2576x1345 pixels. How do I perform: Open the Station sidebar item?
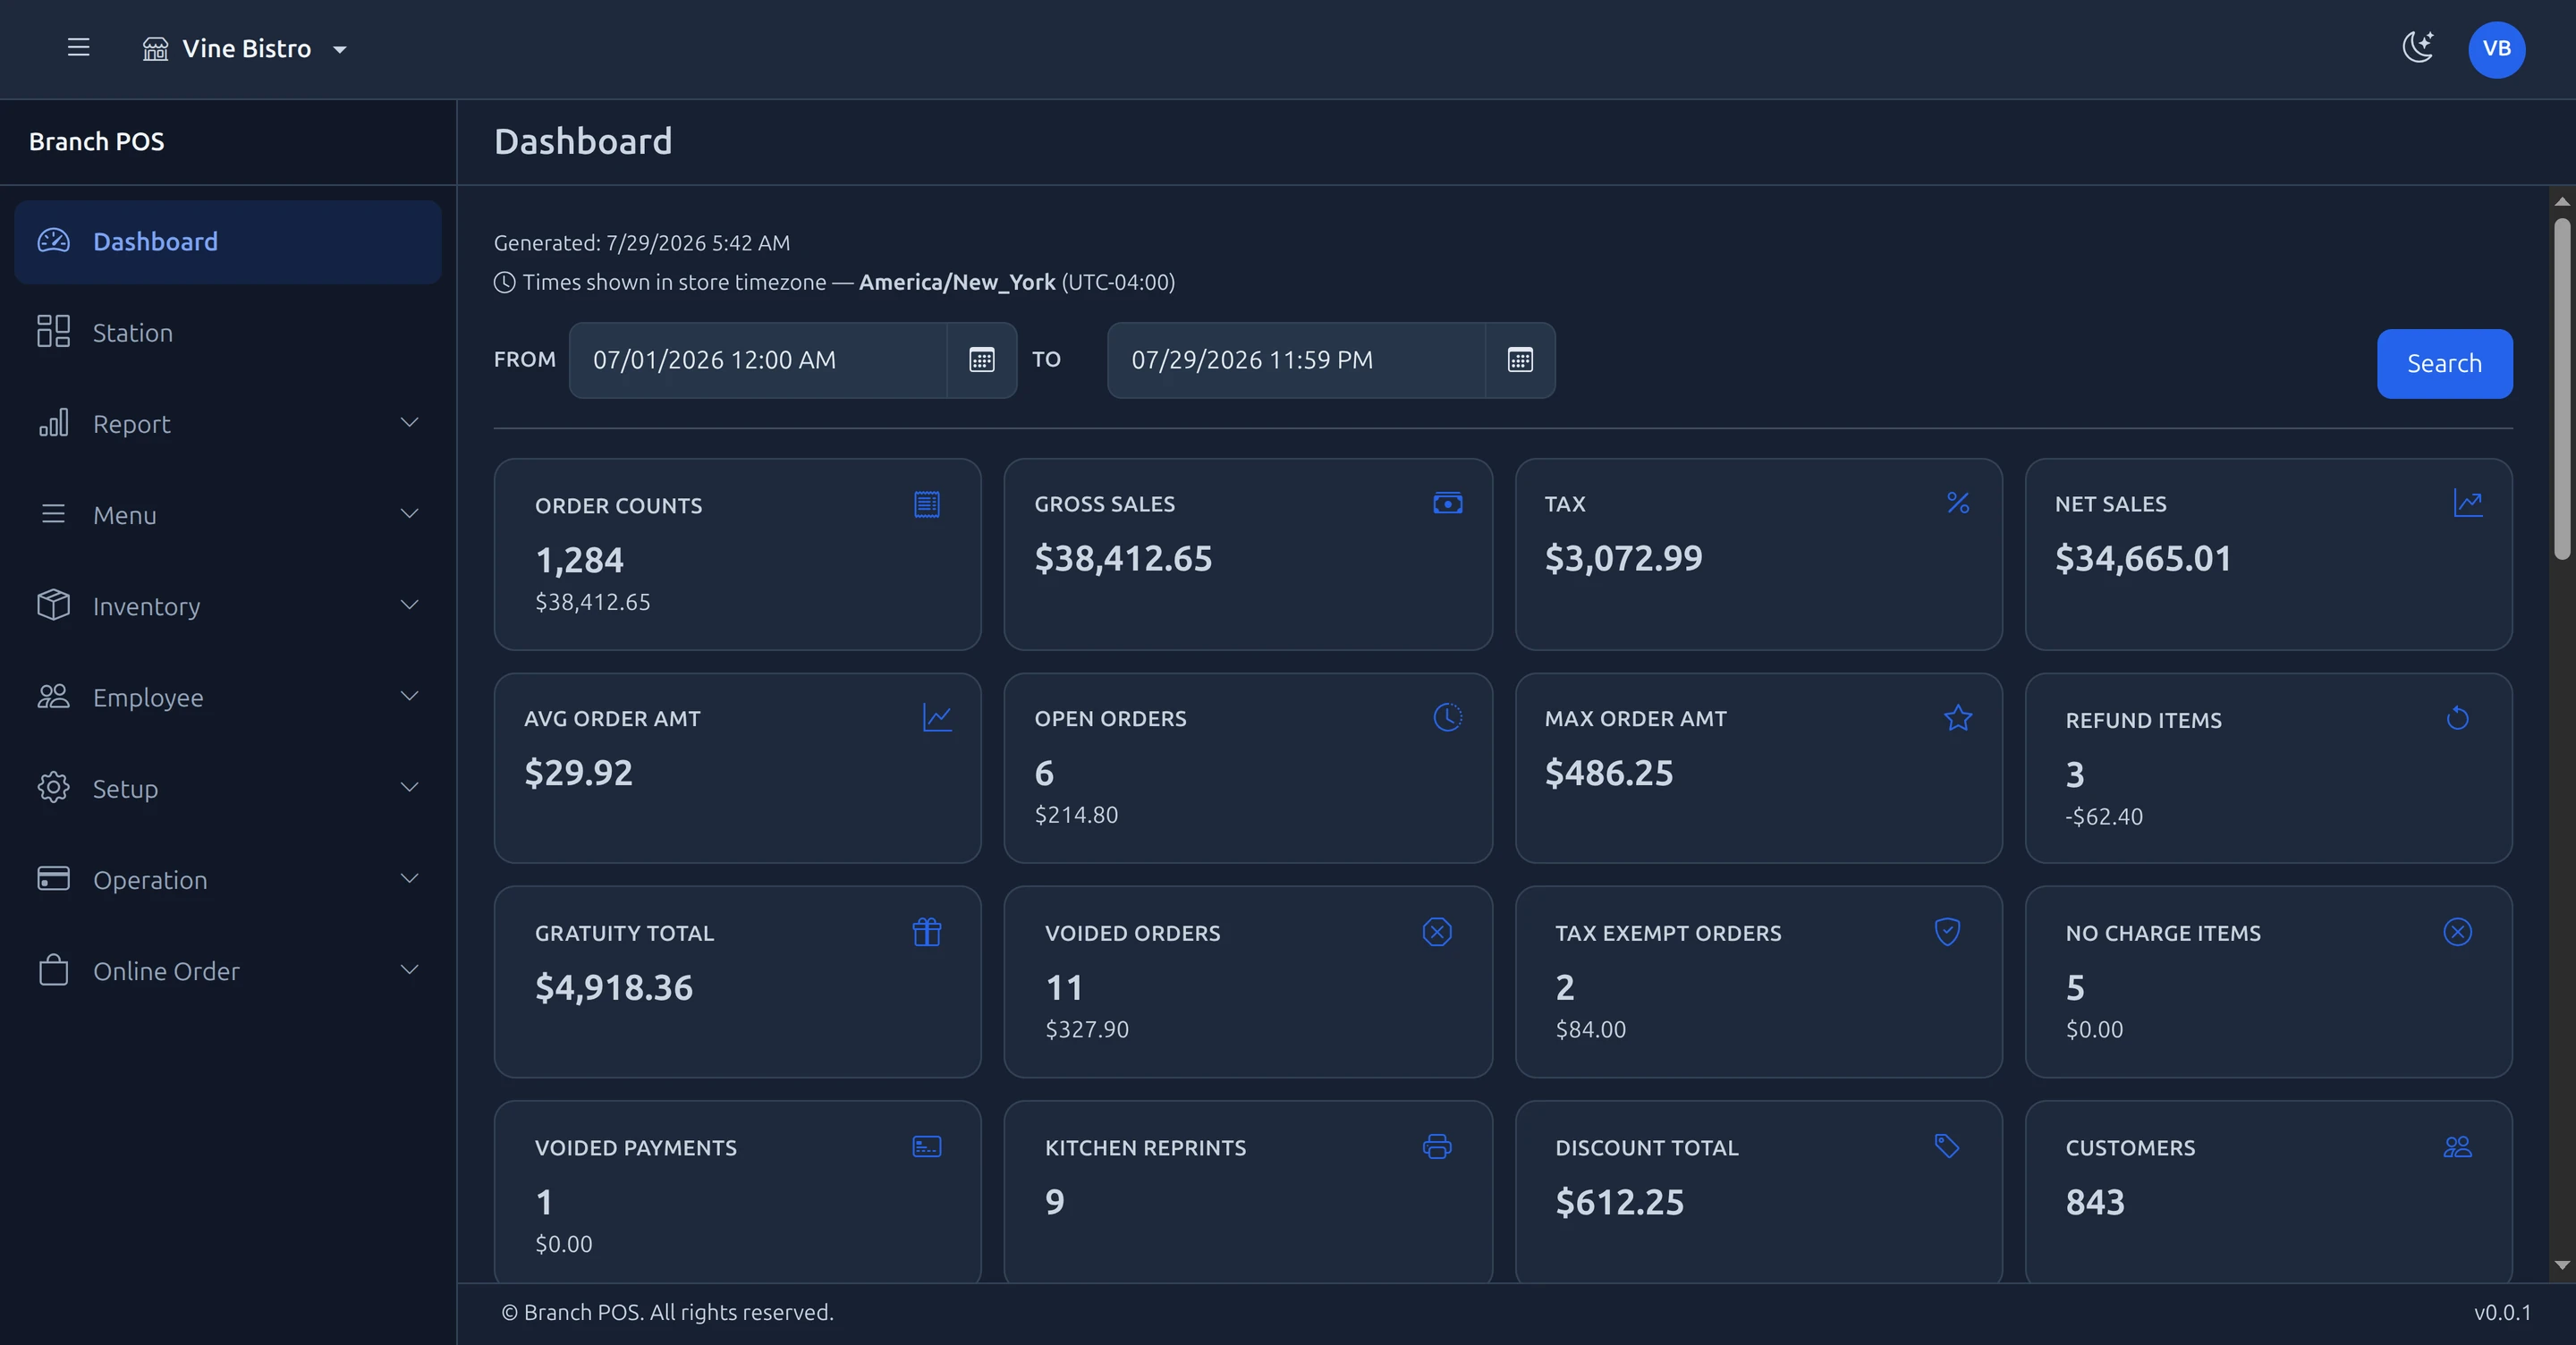(x=227, y=333)
